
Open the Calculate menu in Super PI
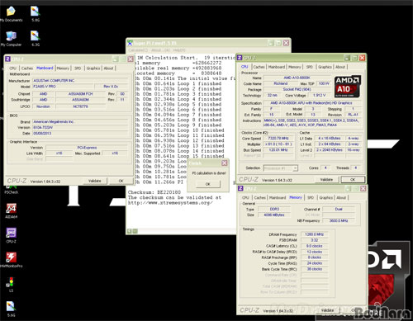coord(138,50)
